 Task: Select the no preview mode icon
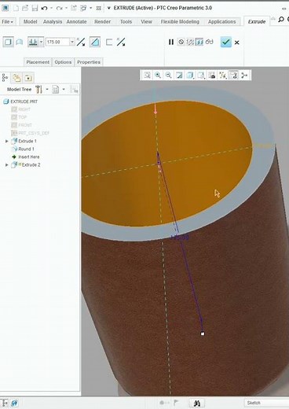(x=181, y=42)
